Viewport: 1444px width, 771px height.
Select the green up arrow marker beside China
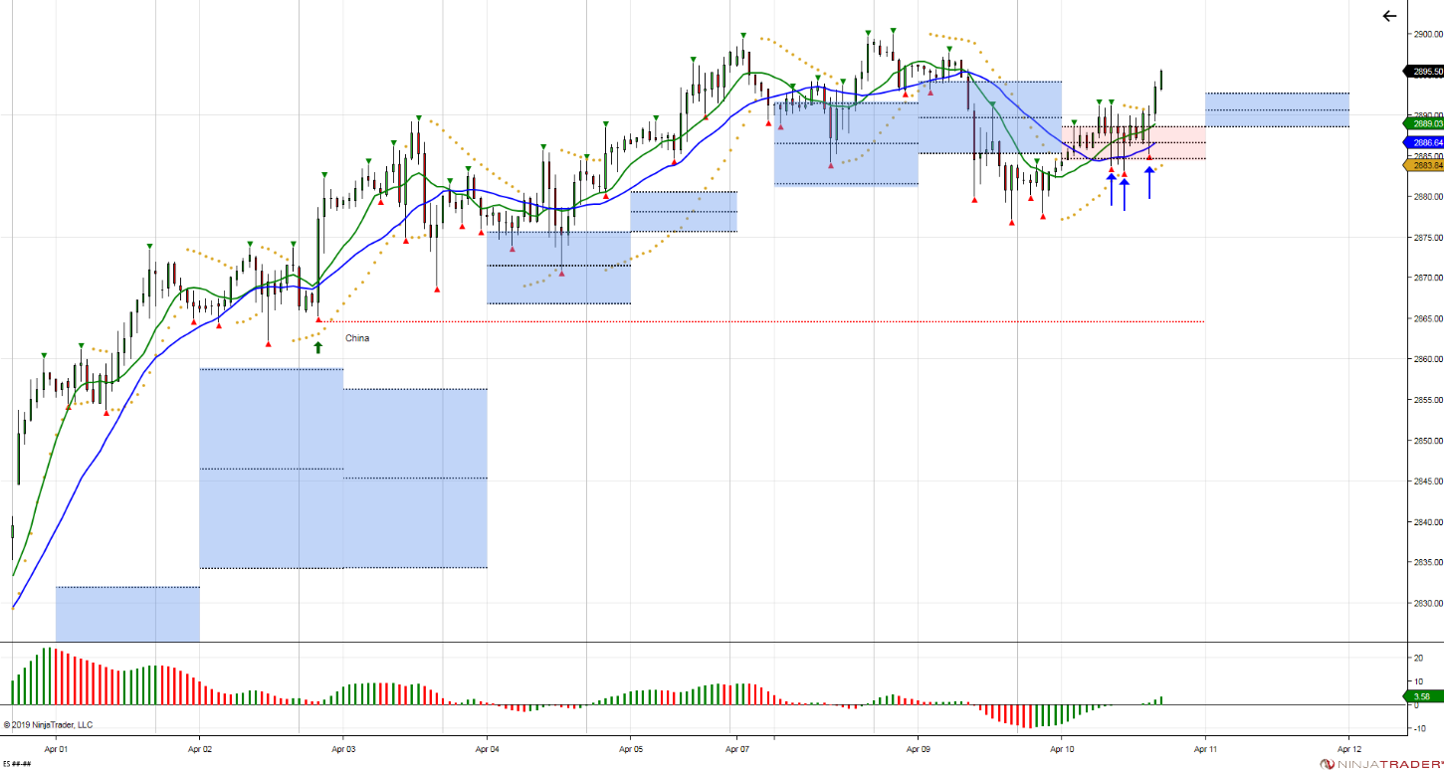coord(318,347)
